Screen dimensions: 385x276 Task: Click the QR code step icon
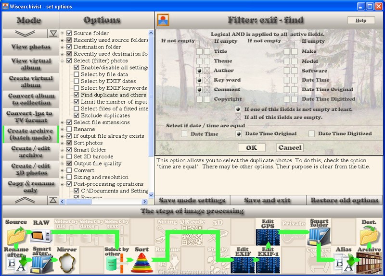[x=192, y=235]
